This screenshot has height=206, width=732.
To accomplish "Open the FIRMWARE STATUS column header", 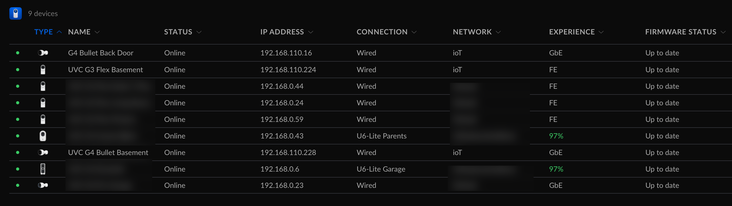I will [681, 32].
